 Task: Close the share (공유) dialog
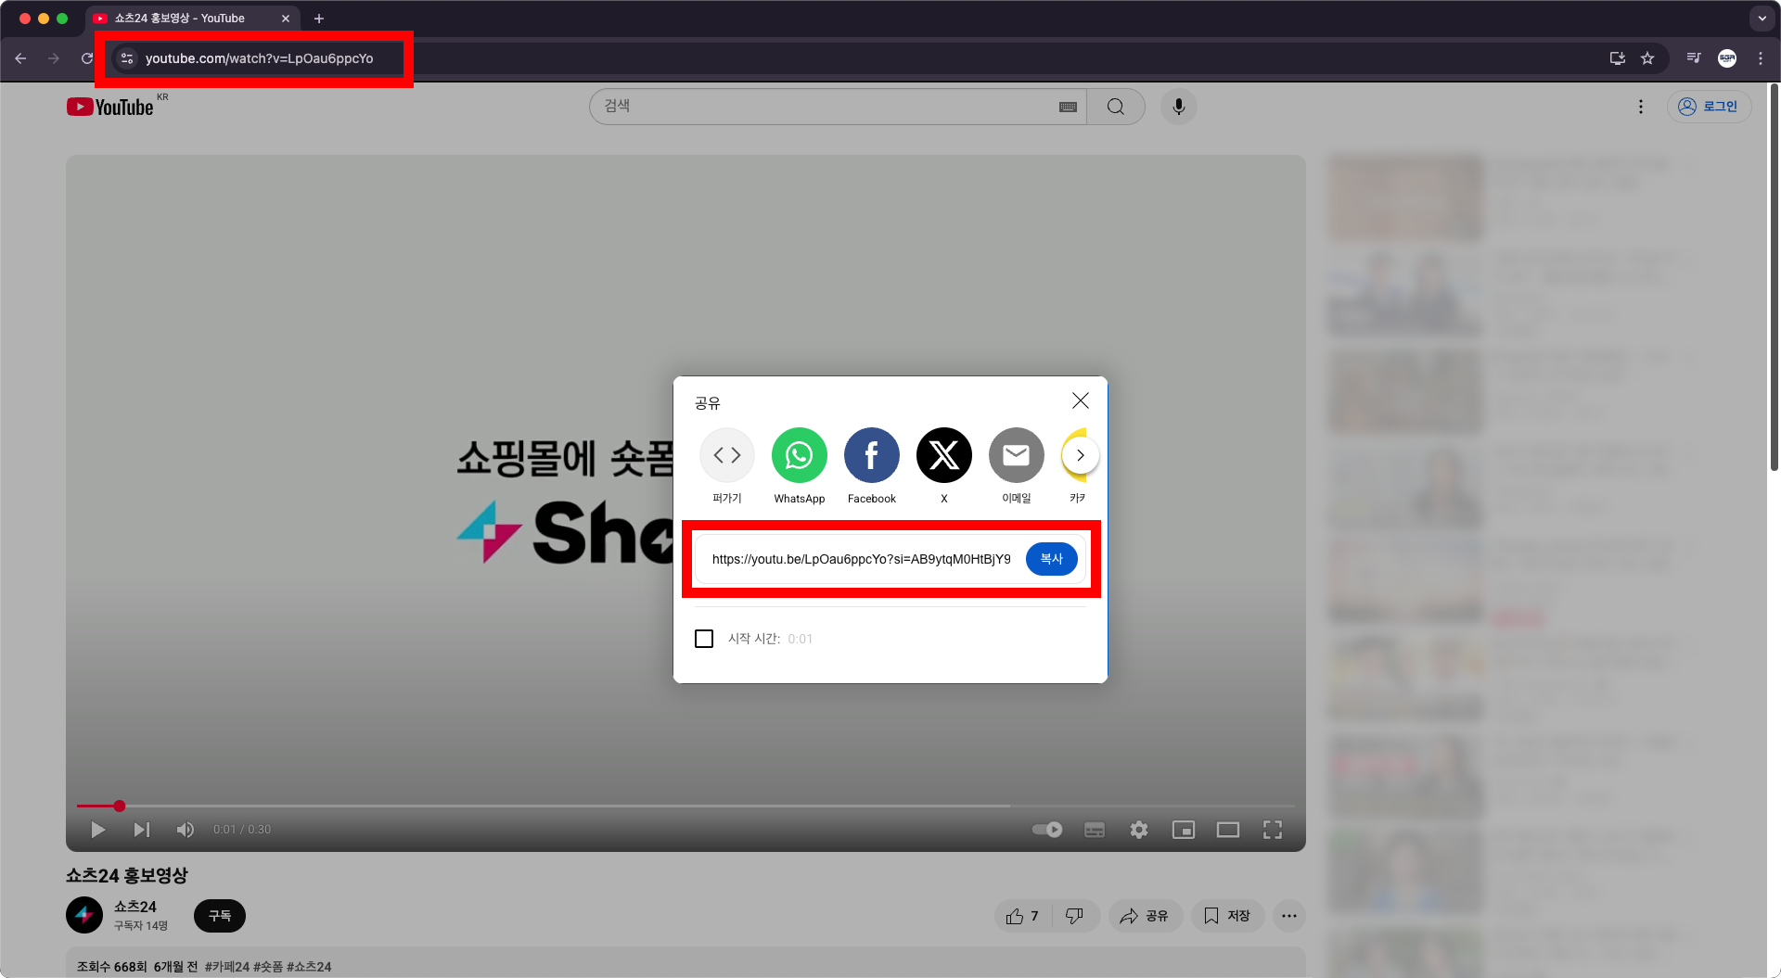point(1081,400)
